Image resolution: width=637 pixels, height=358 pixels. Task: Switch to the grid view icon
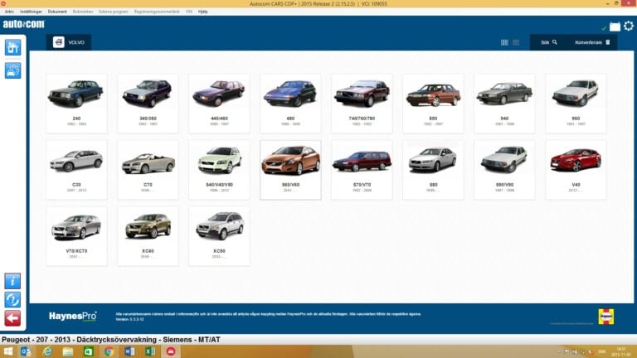[x=504, y=42]
